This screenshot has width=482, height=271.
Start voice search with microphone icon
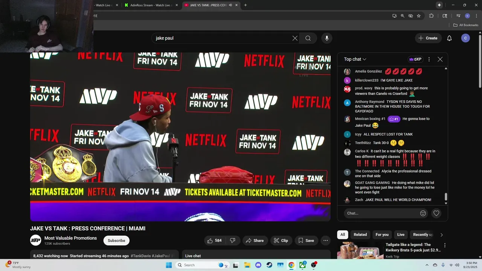[327, 38]
